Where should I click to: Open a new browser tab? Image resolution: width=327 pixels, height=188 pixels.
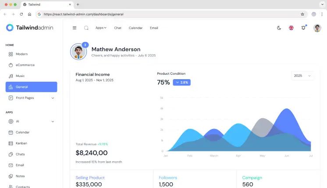pyautogui.click(x=78, y=4)
